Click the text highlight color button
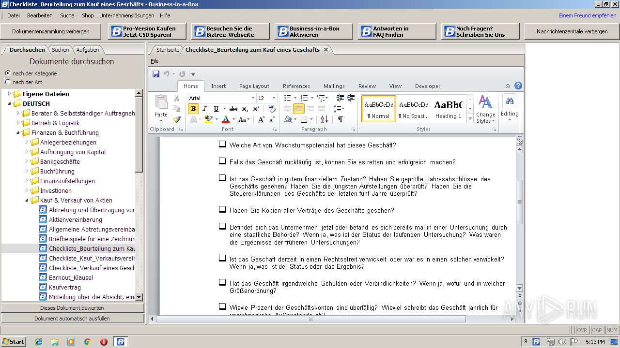 (208, 119)
